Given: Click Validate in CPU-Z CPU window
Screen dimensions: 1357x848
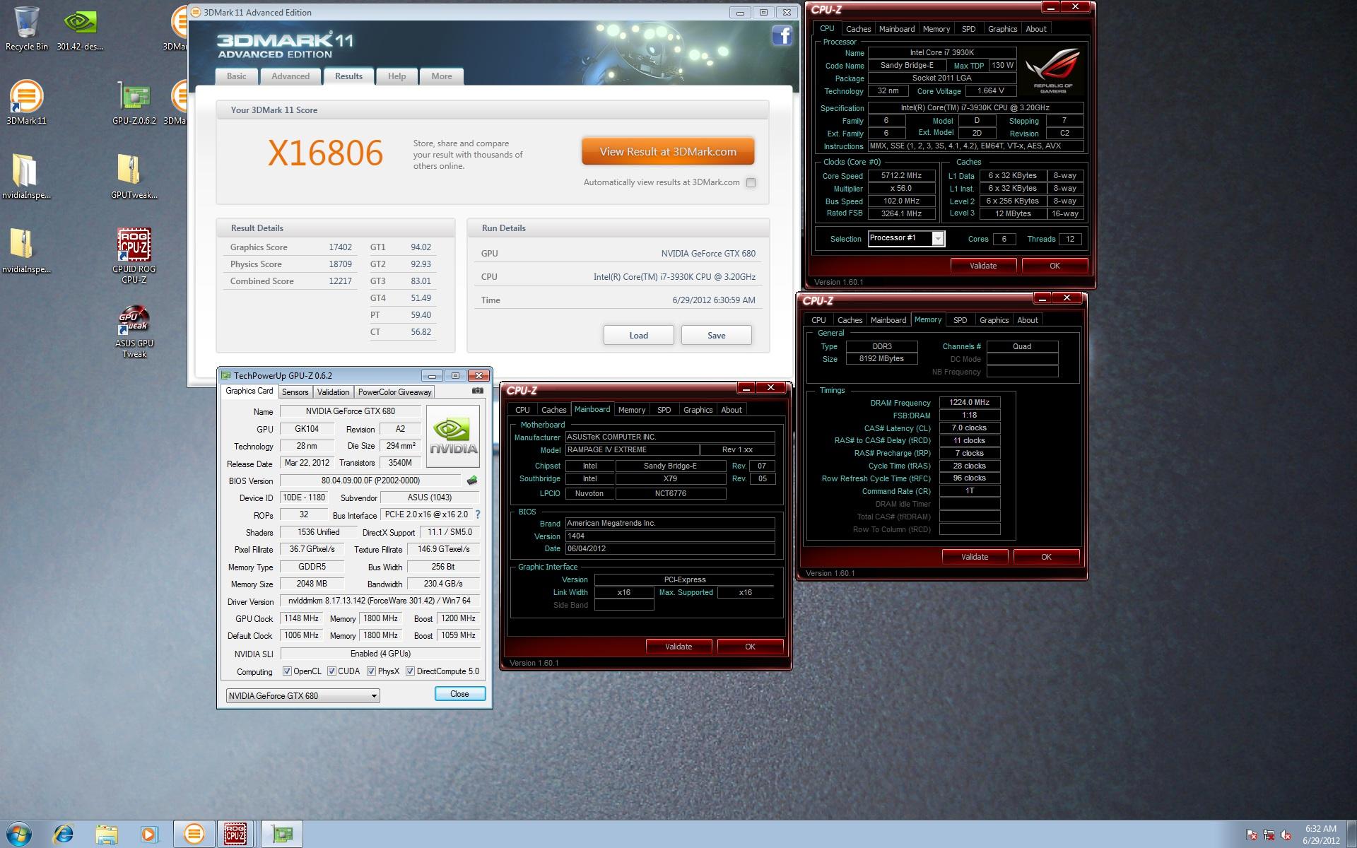Looking at the screenshot, I should click(x=983, y=266).
